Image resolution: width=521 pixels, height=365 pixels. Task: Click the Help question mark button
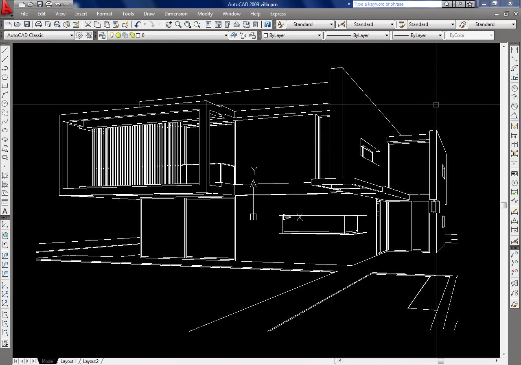pyautogui.click(x=267, y=24)
